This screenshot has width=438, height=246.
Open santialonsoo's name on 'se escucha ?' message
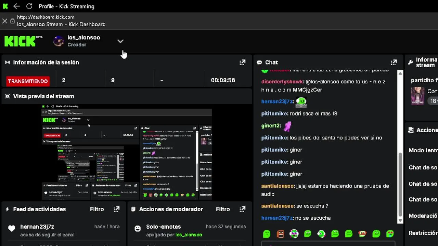pos(278,206)
